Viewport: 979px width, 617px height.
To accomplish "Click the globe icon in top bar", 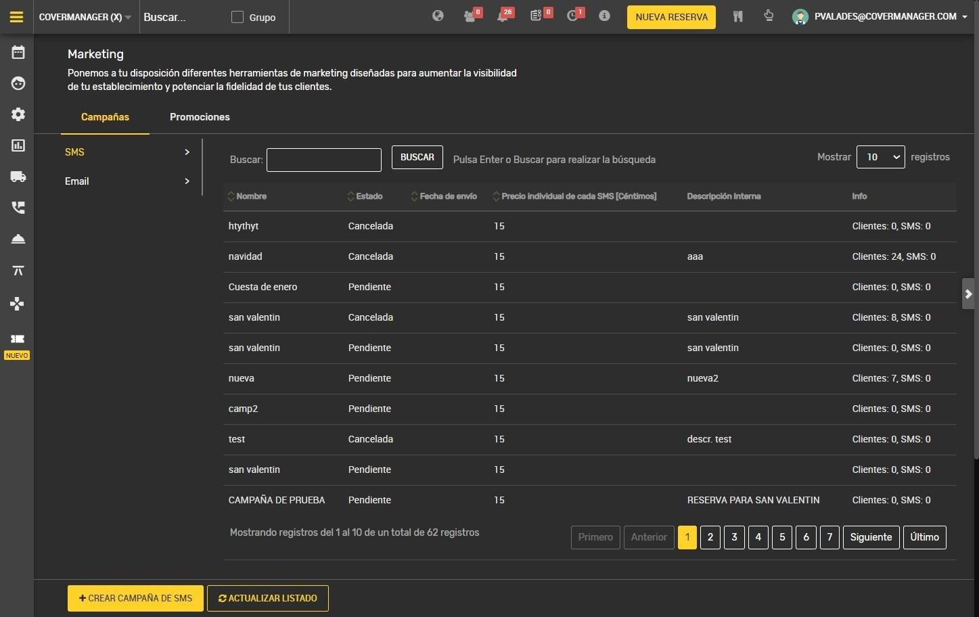I will (438, 16).
